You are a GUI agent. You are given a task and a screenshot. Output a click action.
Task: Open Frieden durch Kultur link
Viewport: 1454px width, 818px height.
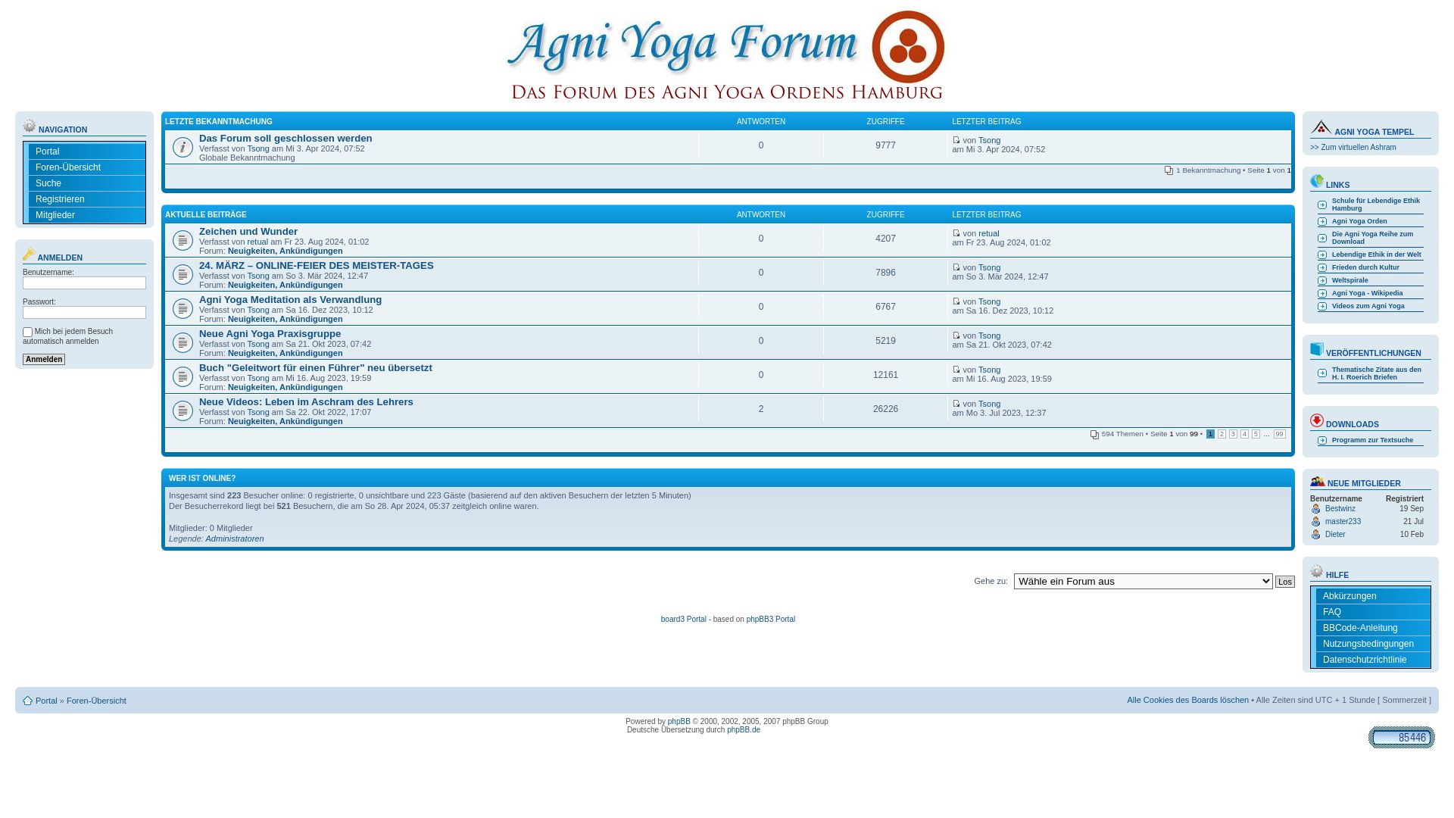(1365, 267)
